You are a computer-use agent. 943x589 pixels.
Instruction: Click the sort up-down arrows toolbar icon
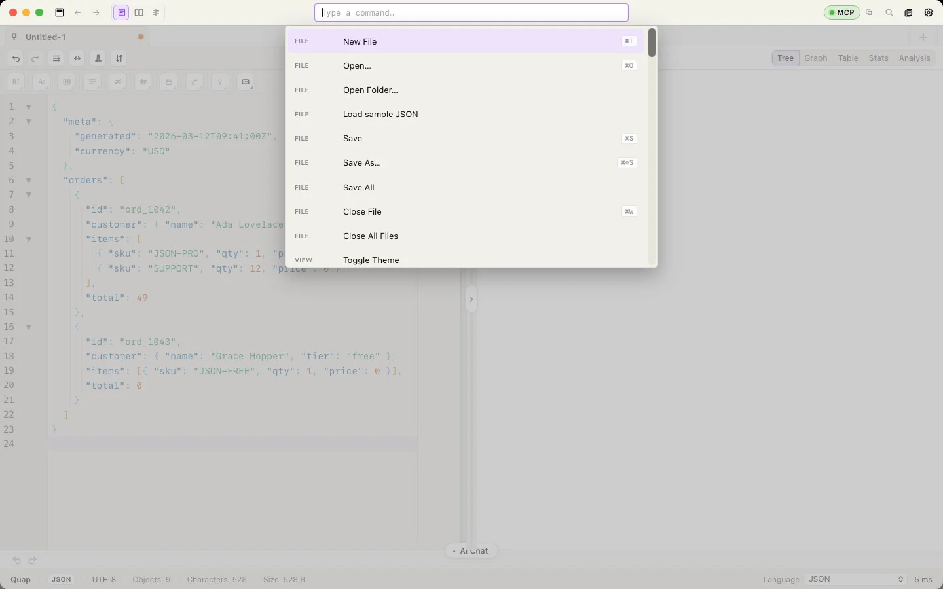119,58
